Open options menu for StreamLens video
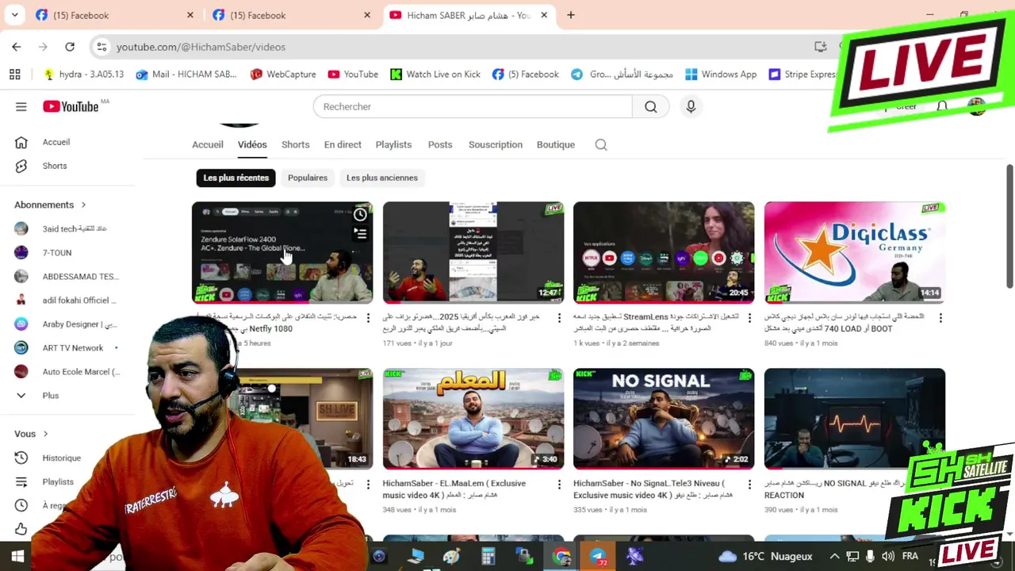1015x571 pixels. [749, 317]
